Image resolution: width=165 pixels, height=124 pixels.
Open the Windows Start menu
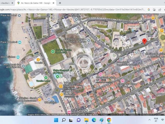click(56, 120)
